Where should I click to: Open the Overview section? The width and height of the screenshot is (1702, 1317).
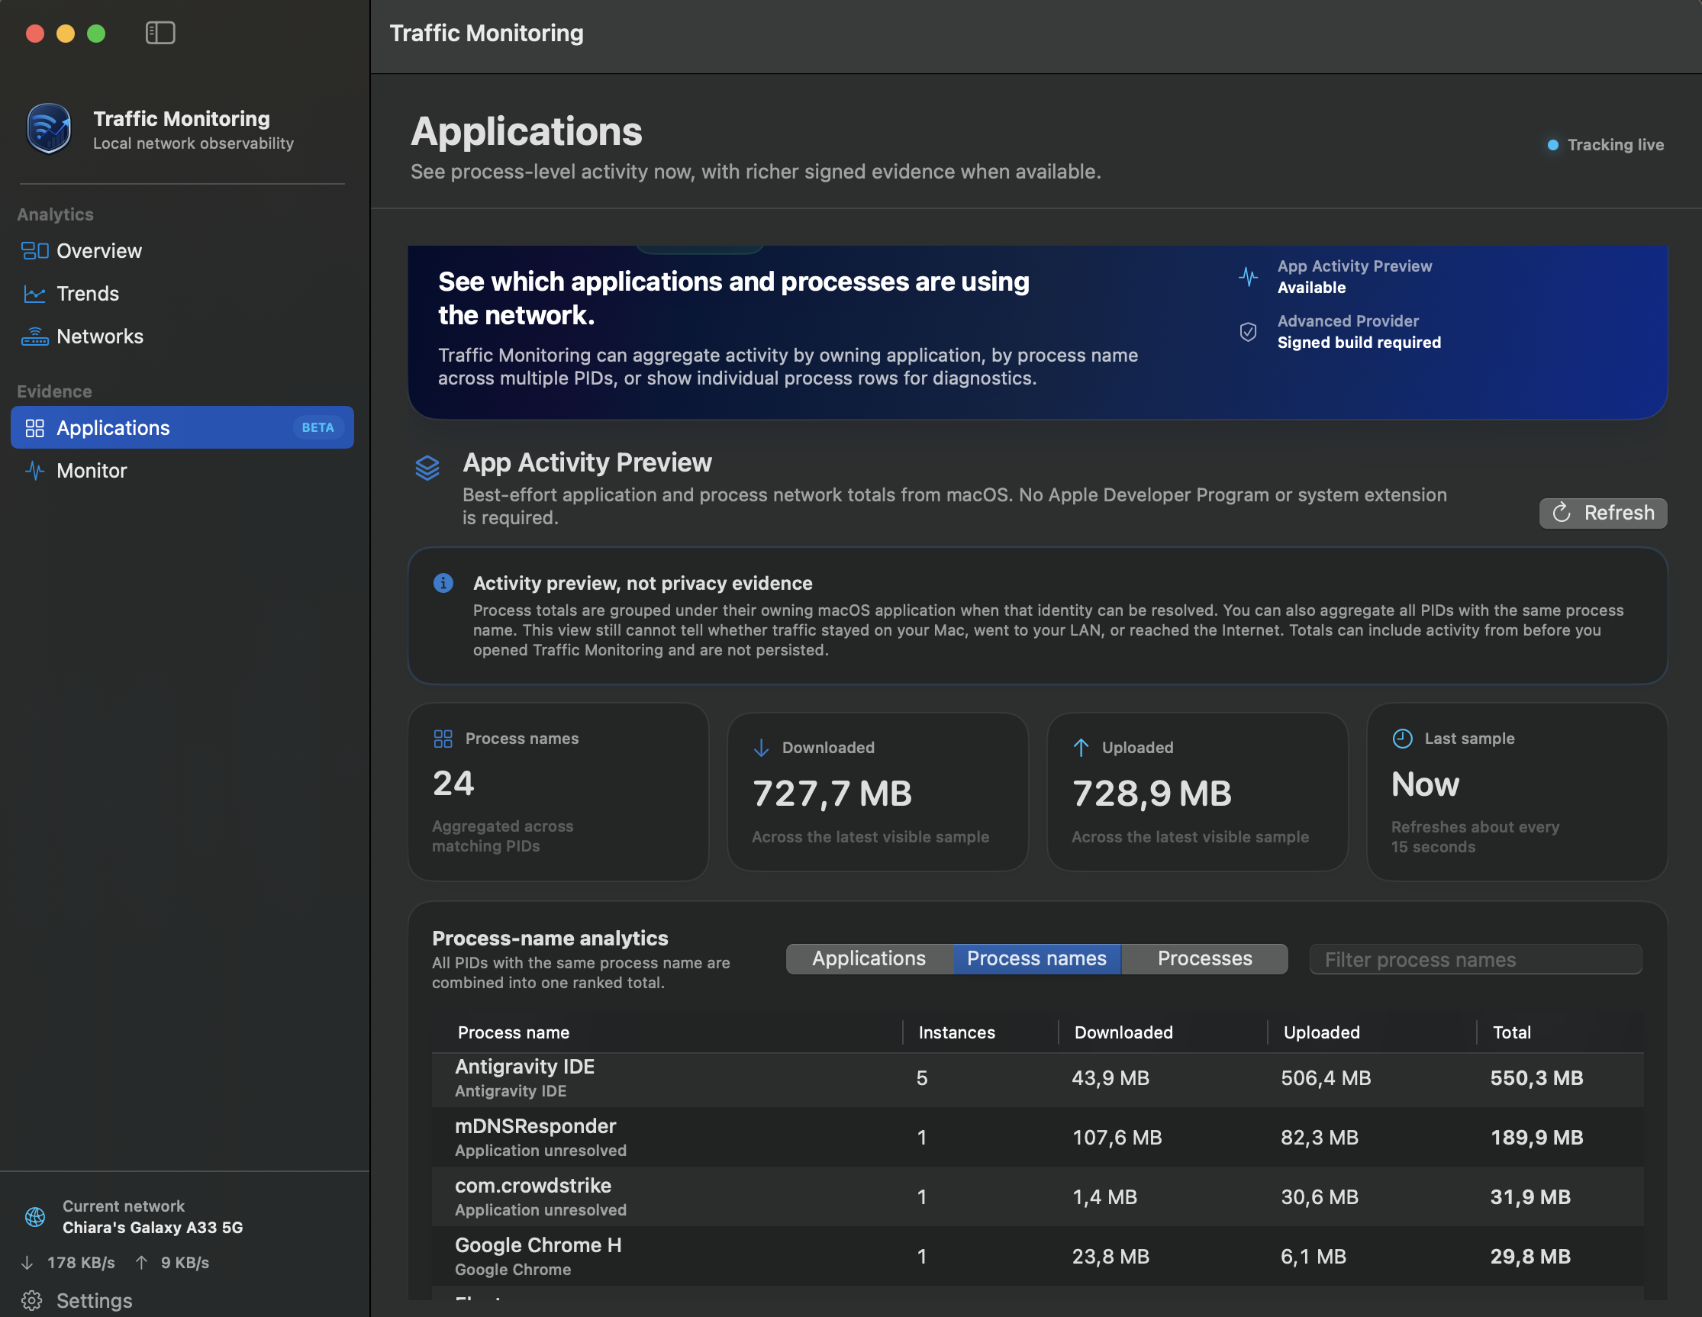point(182,251)
